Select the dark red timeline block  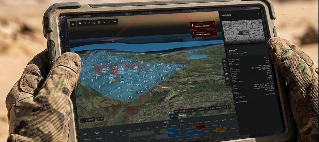click(201, 127)
